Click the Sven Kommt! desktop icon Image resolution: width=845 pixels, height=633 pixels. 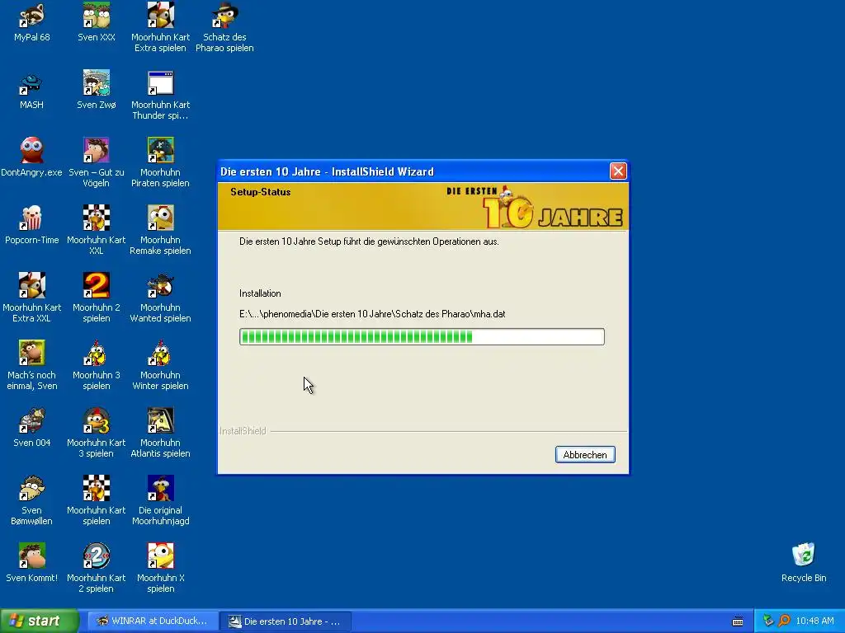[32, 563]
